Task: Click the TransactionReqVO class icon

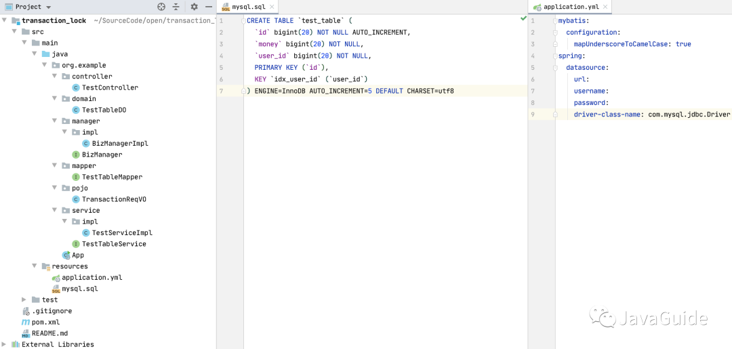Action: pyautogui.click(x=76, y=199)
